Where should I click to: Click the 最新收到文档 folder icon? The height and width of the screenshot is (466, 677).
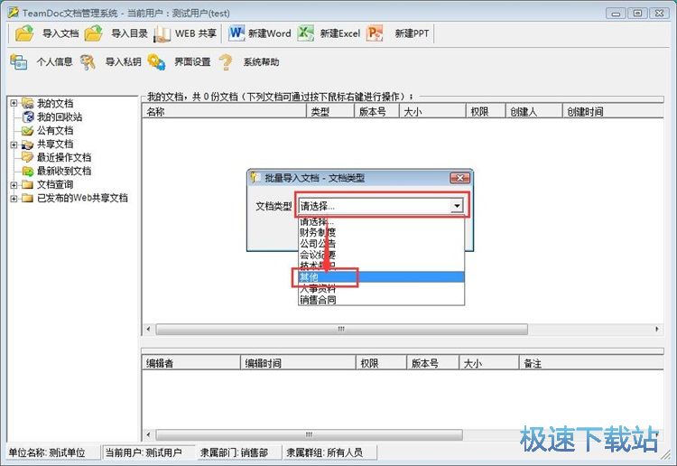[x=28, y=171]
